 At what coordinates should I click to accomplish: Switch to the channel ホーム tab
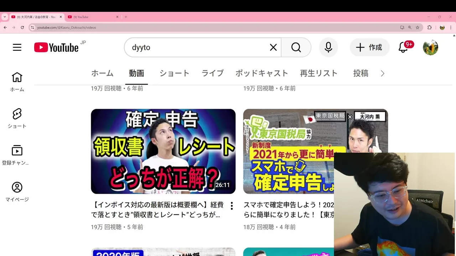(102, 73)
